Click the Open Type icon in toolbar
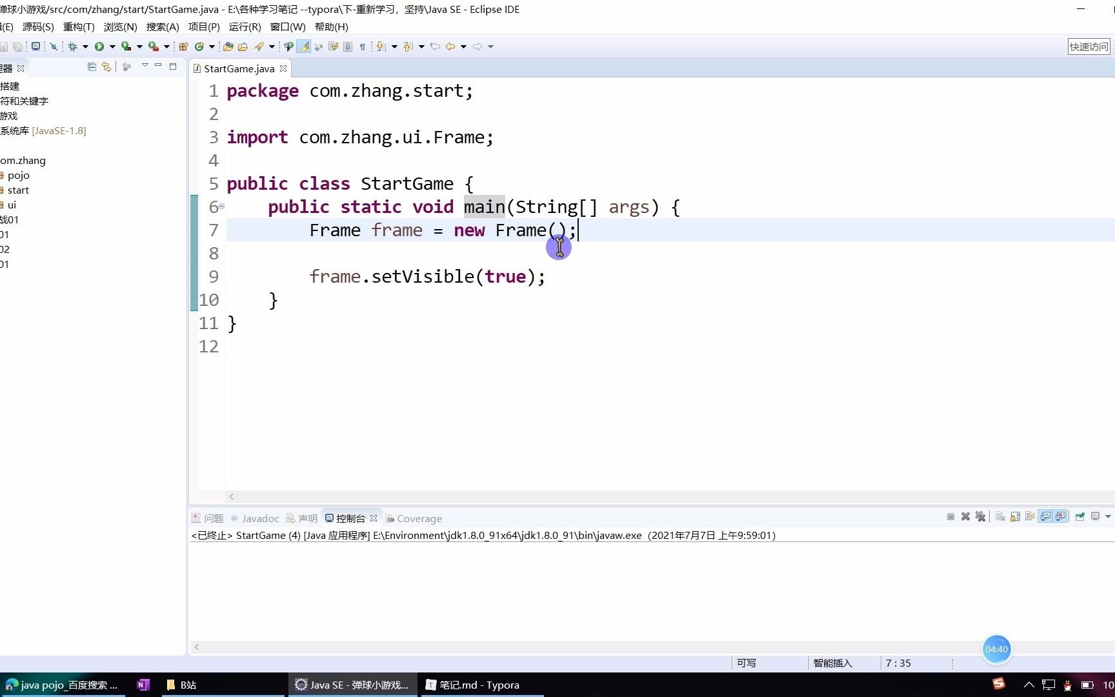 pyautogui.click(x=228, y=46)
